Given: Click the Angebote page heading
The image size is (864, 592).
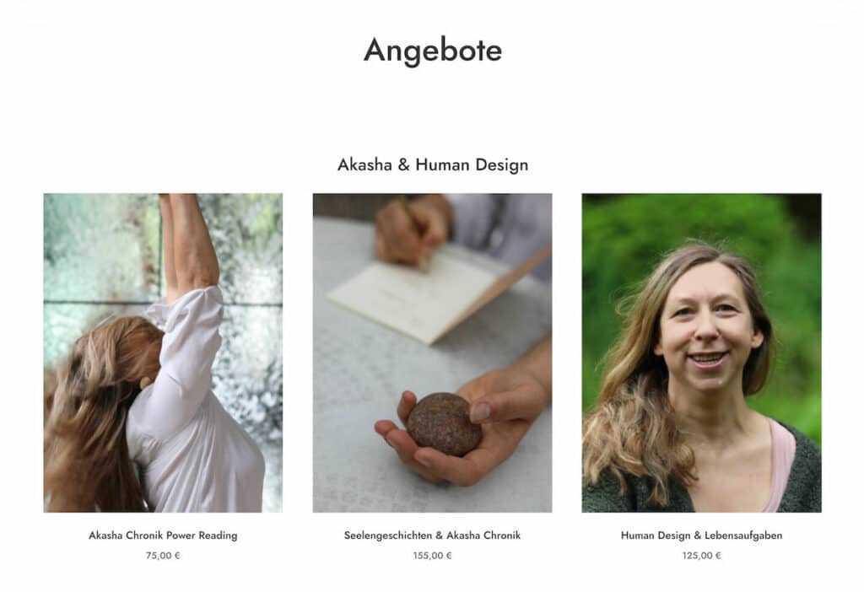Looking at the screenshot, I should click(x=433, y=51).
